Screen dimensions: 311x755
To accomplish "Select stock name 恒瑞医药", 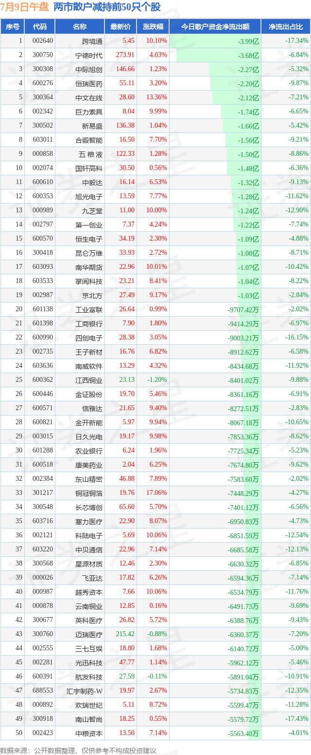I will point(89,84).
